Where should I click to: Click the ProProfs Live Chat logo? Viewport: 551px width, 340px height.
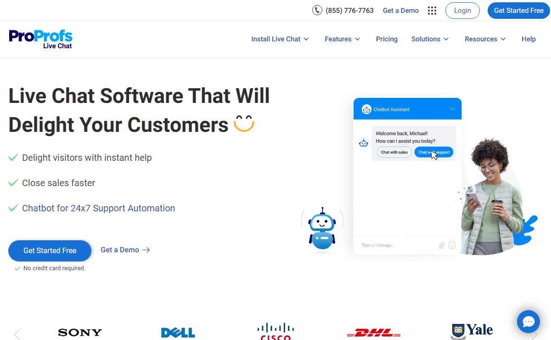pyautogui.click(x=40, y=39)
